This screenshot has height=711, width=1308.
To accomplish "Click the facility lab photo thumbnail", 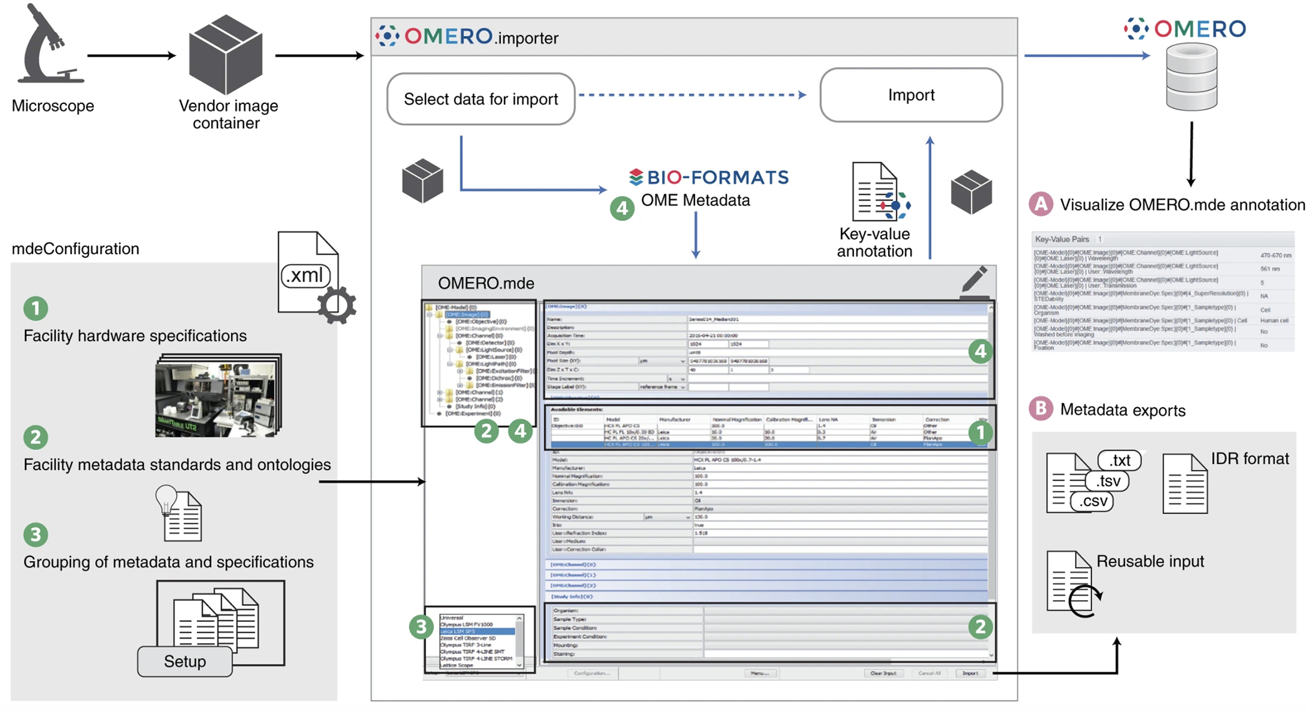I will pyautogui.click(x=218, y=396).
